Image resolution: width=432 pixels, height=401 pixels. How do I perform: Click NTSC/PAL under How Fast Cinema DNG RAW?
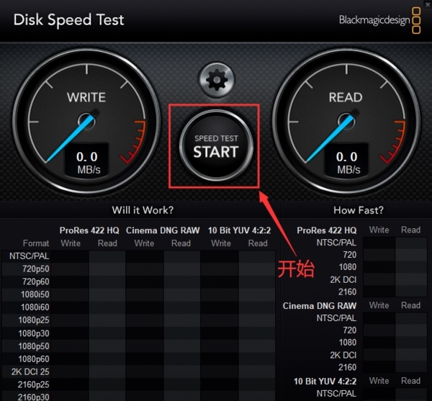click(x=336, y=318)
